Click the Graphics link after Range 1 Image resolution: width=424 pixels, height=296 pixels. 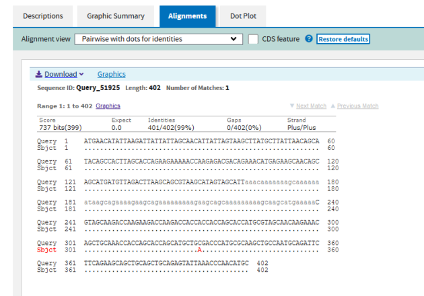point(108,106)
